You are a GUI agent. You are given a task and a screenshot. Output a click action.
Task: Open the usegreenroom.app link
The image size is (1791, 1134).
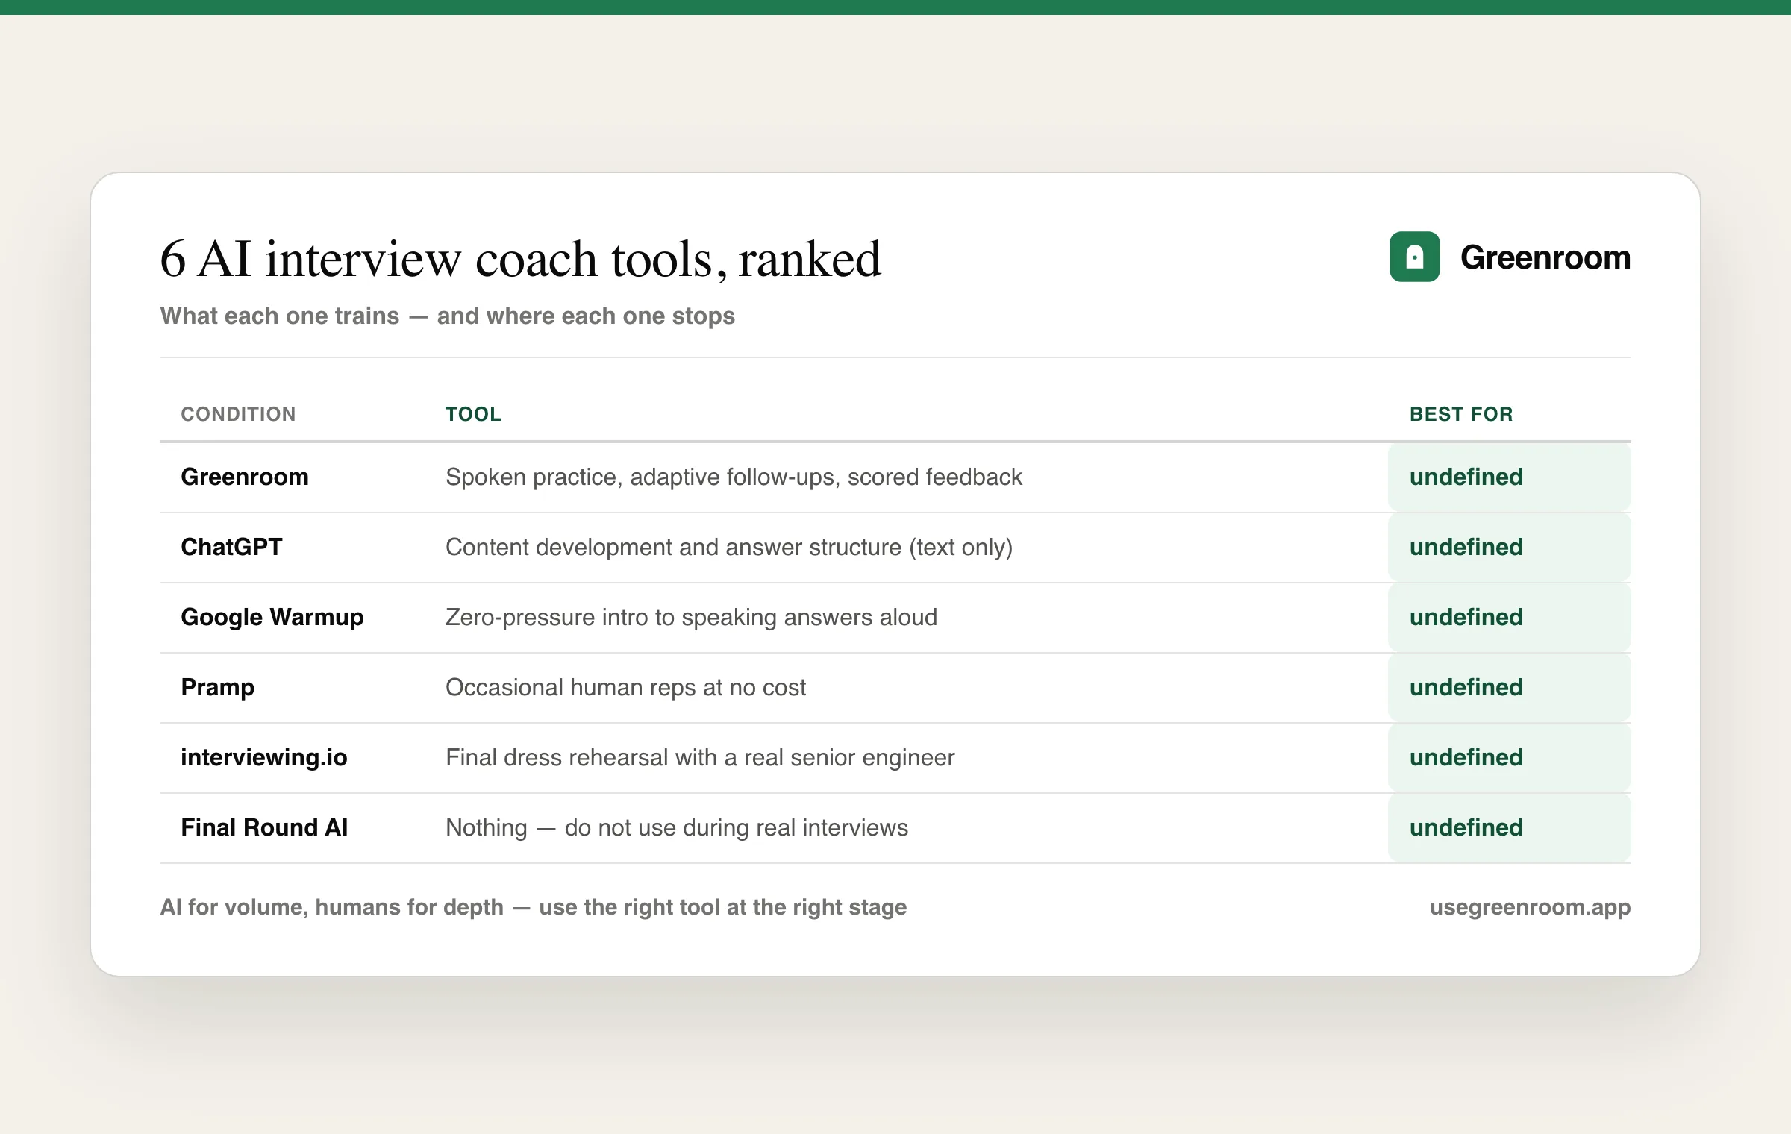click(x=1530, y=907)
